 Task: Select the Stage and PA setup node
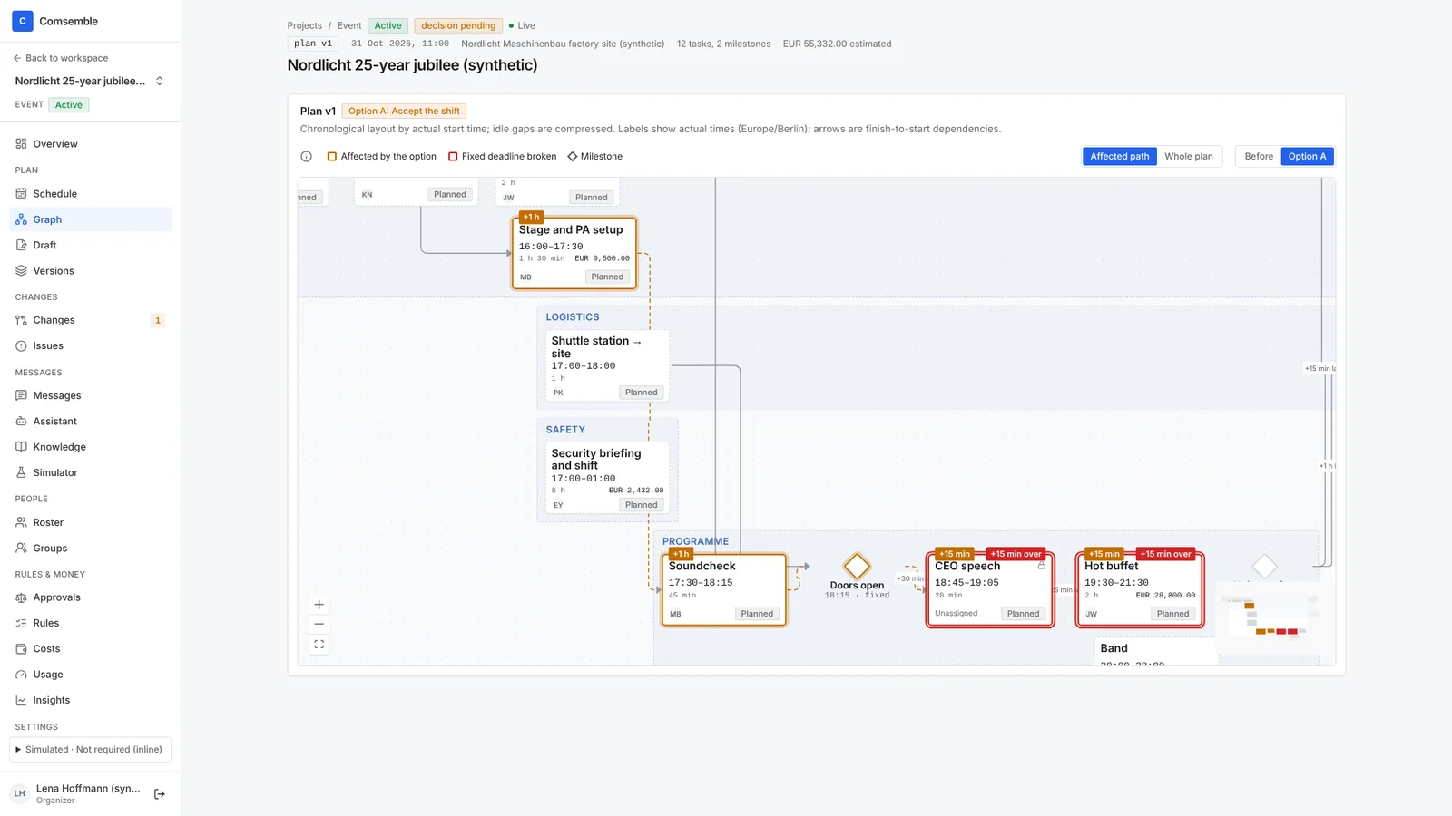[574, 253]
